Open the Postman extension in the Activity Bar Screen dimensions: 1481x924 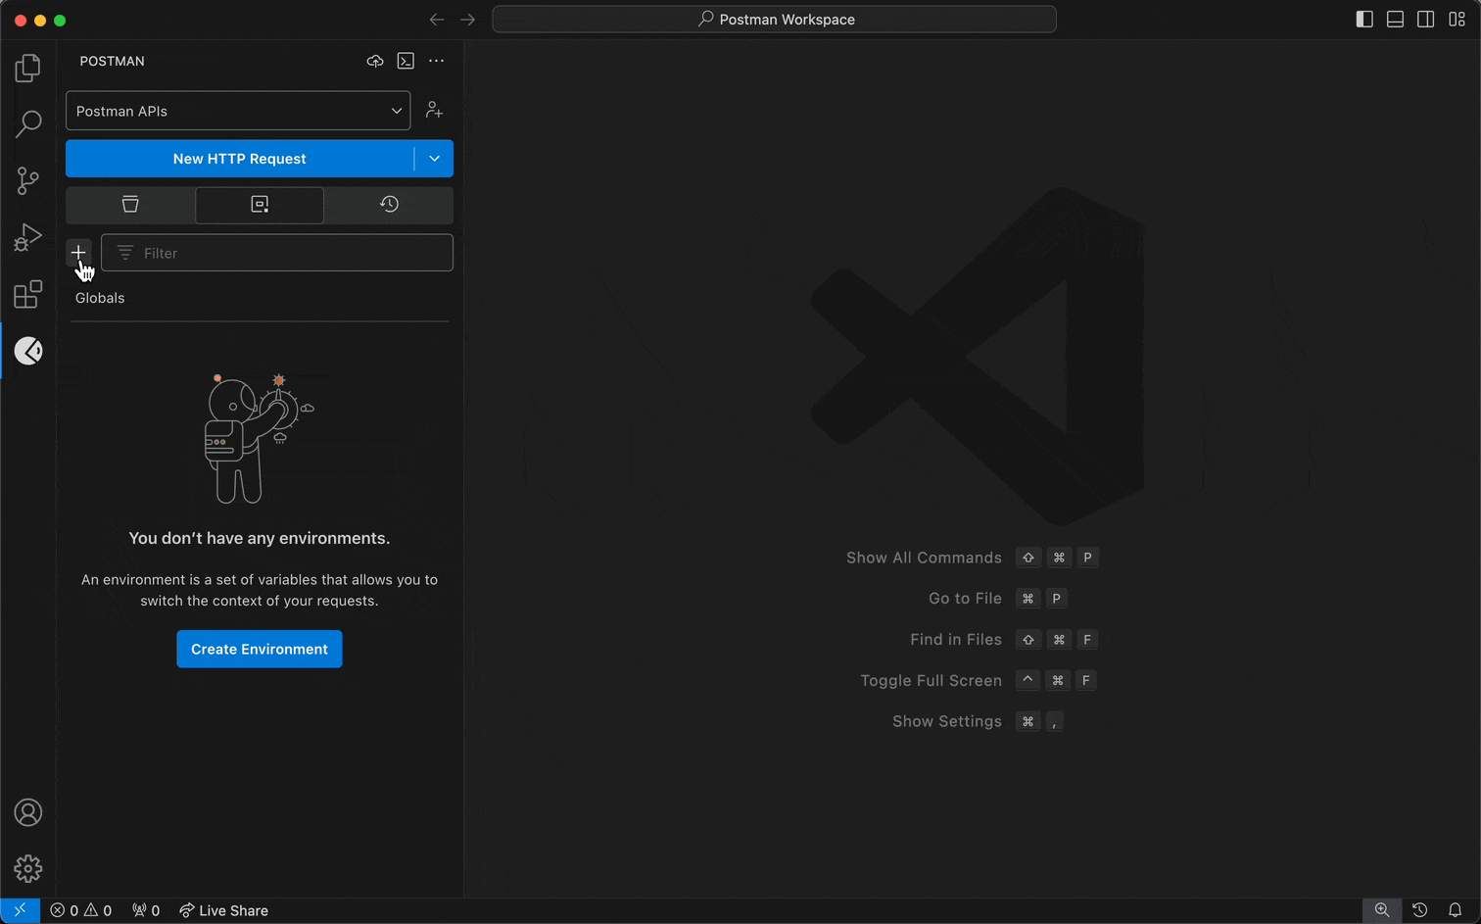[28, 350]
